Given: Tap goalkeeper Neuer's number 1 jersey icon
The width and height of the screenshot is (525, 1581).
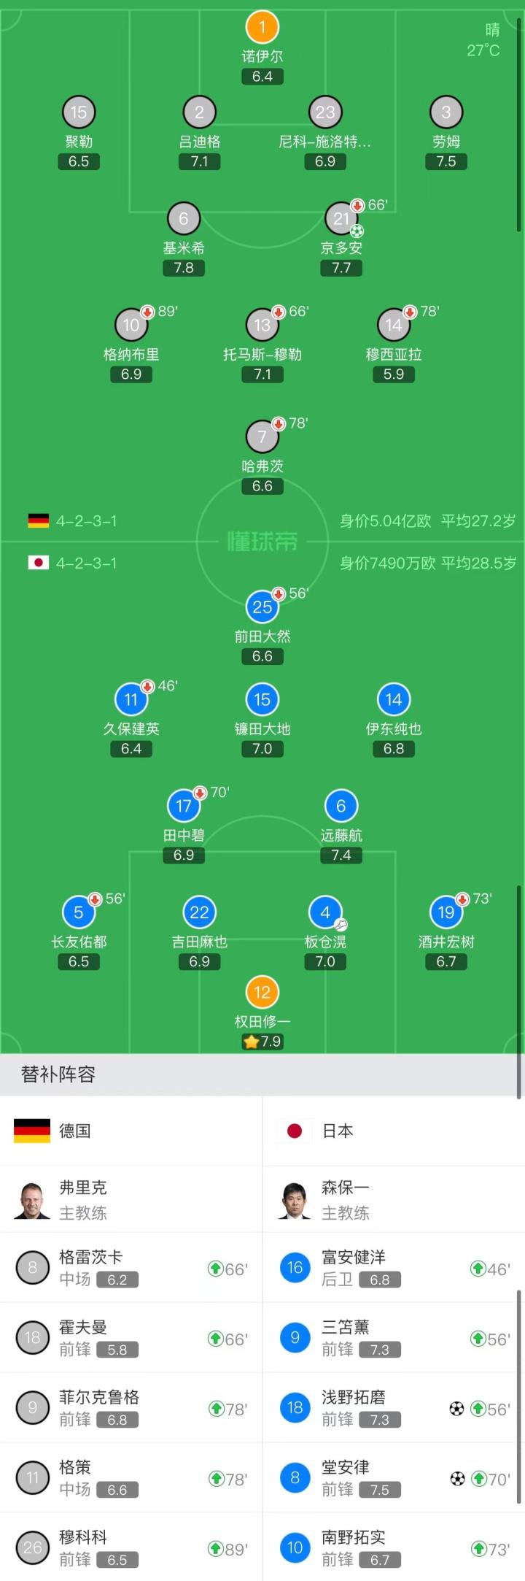Looking at the screenshot, I should tap(262, 28).
